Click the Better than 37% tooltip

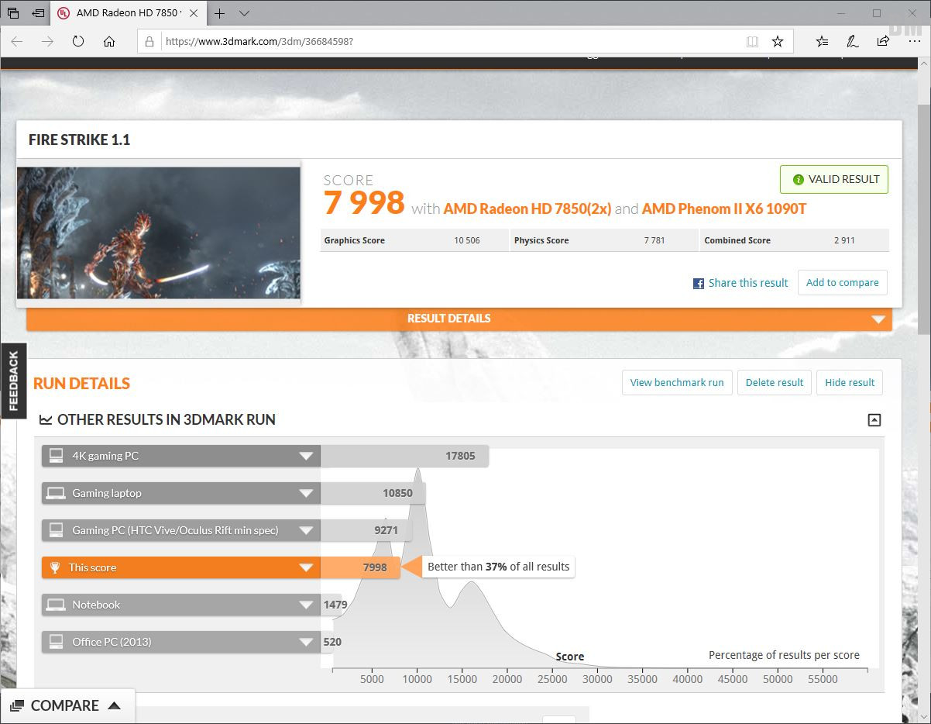(x=498, y=567)
